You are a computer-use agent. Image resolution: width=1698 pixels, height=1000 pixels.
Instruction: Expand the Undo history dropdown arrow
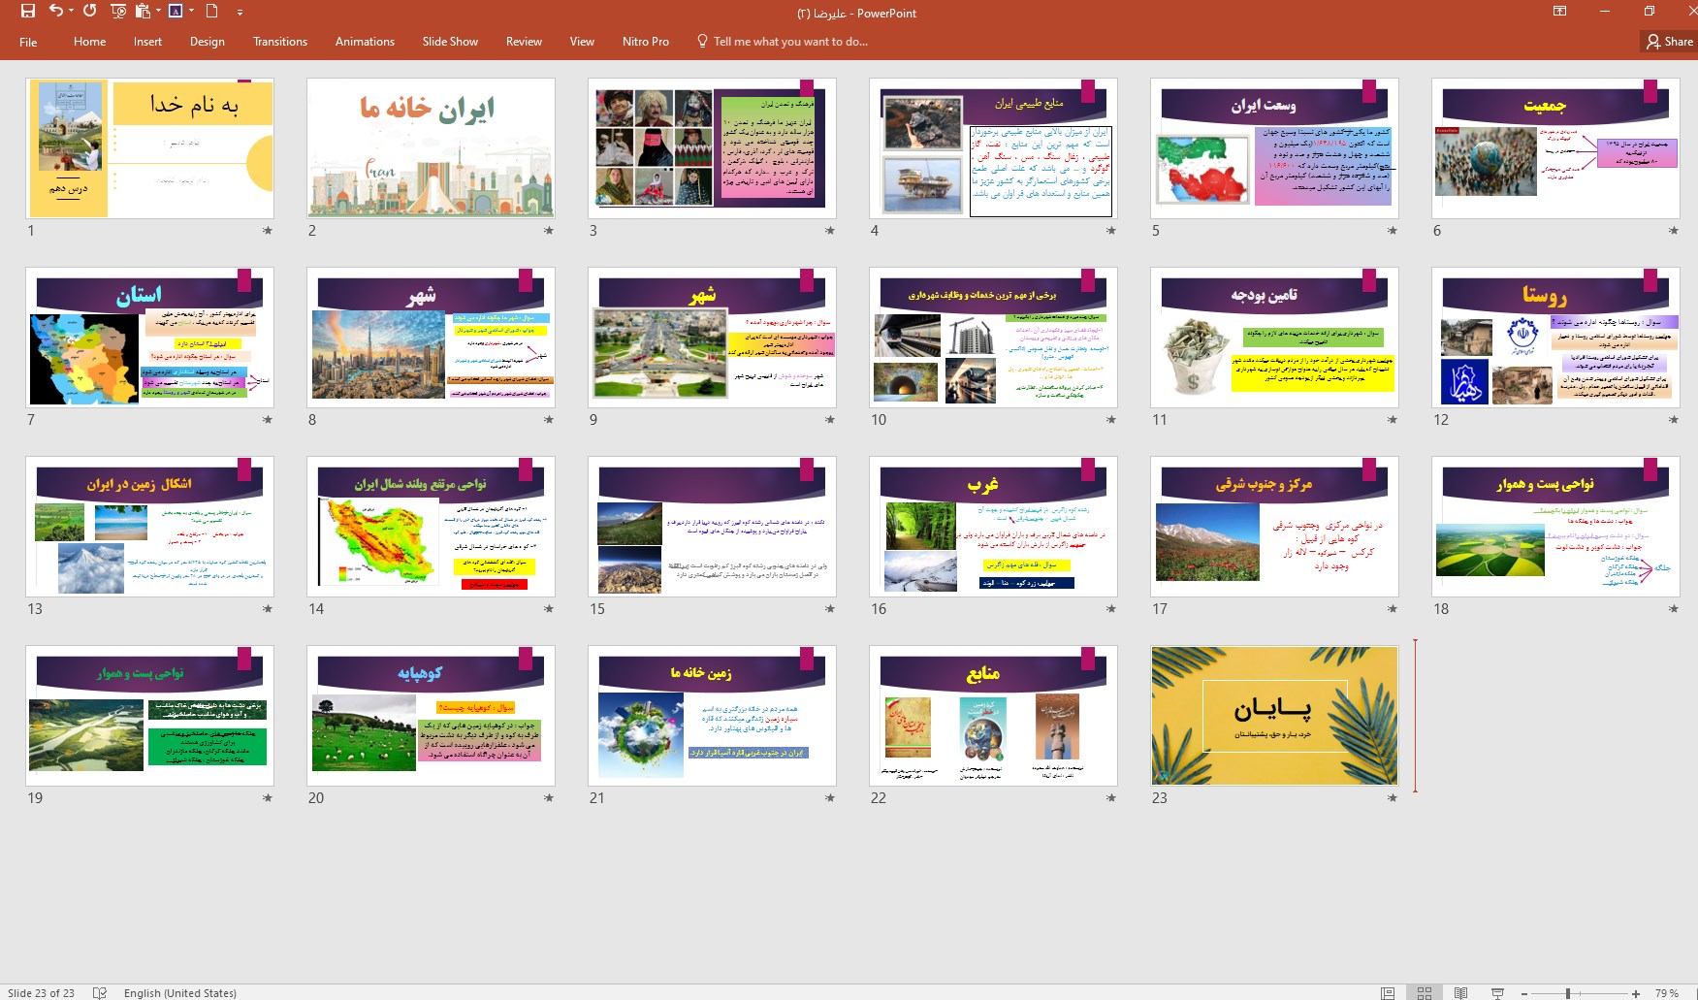[71, 12]
